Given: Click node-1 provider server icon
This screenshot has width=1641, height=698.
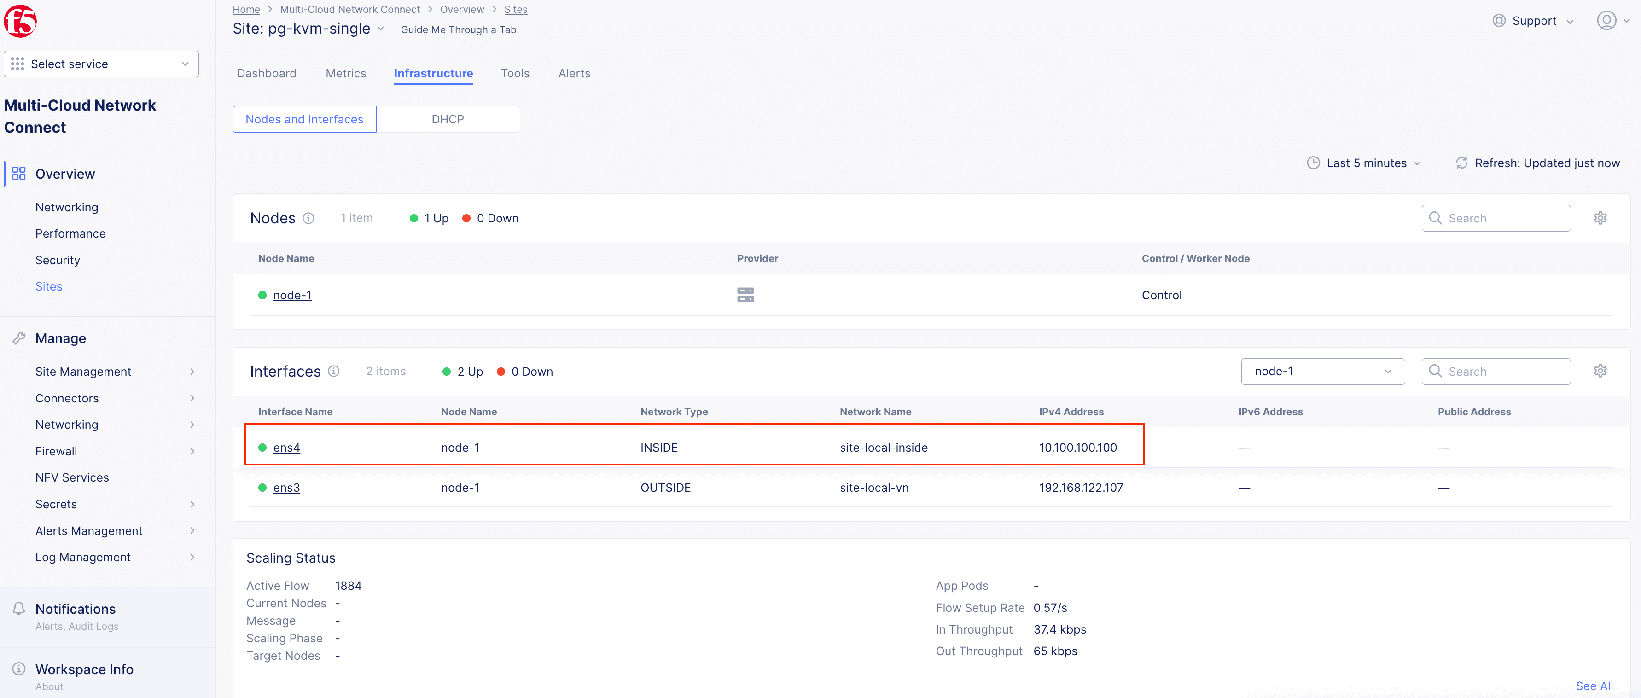Looking at the screenshot, I should pos(745,295).
